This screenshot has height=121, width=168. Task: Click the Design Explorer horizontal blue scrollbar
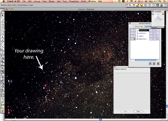[x=145, y=60]
